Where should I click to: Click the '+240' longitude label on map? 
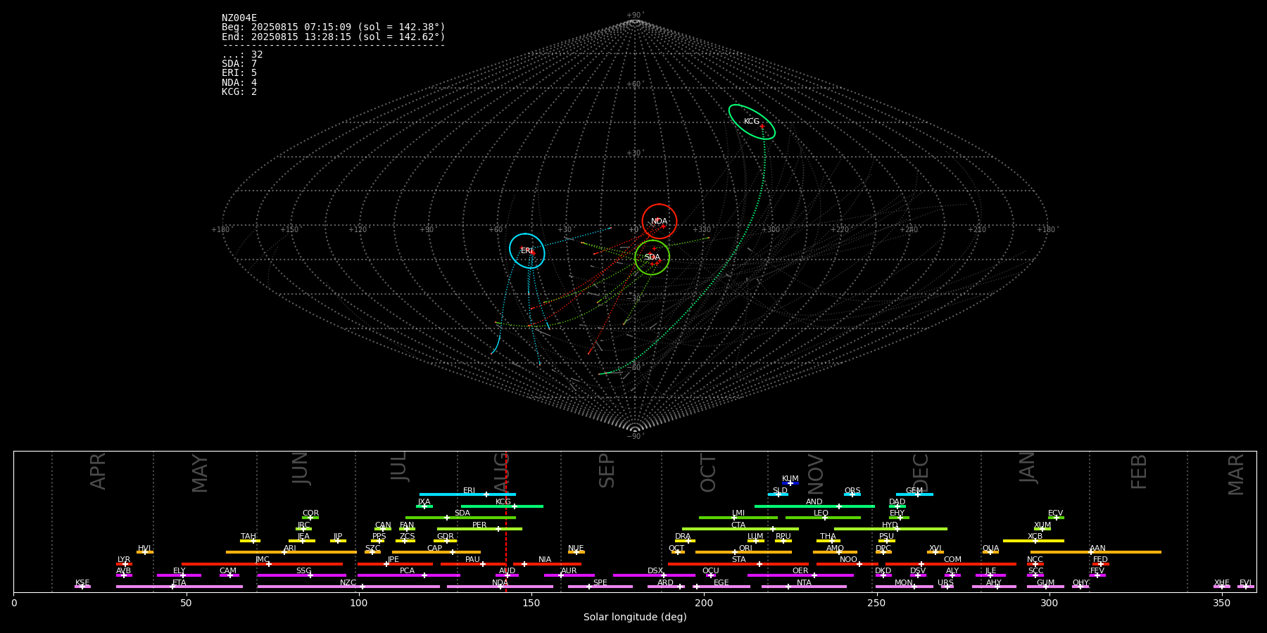tap(909, 230)
